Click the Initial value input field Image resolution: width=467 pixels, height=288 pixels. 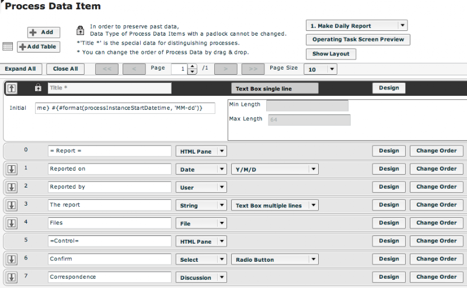tap(125, 108)
